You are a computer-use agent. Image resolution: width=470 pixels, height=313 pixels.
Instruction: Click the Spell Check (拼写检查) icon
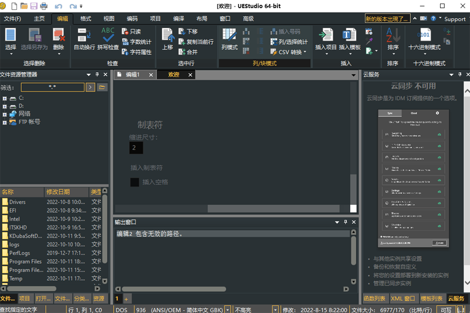[x=108, y=35]
